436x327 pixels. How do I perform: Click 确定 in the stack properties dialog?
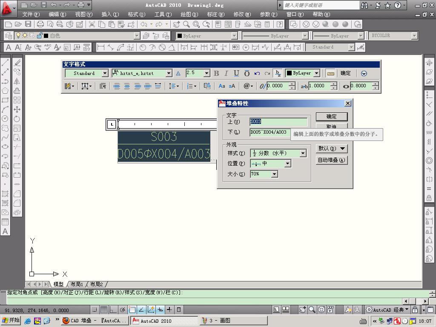pyautogui.click(x=331, y=117)
